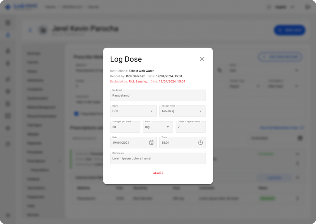The height and width of the screenshot is (224, 316).
Task: Click the Strength per Dose field
Action: [125, 127]
